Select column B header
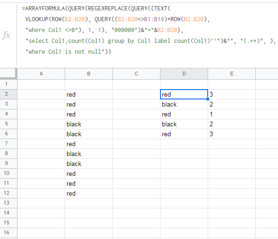The image size is (278, 239). point(89,74)
